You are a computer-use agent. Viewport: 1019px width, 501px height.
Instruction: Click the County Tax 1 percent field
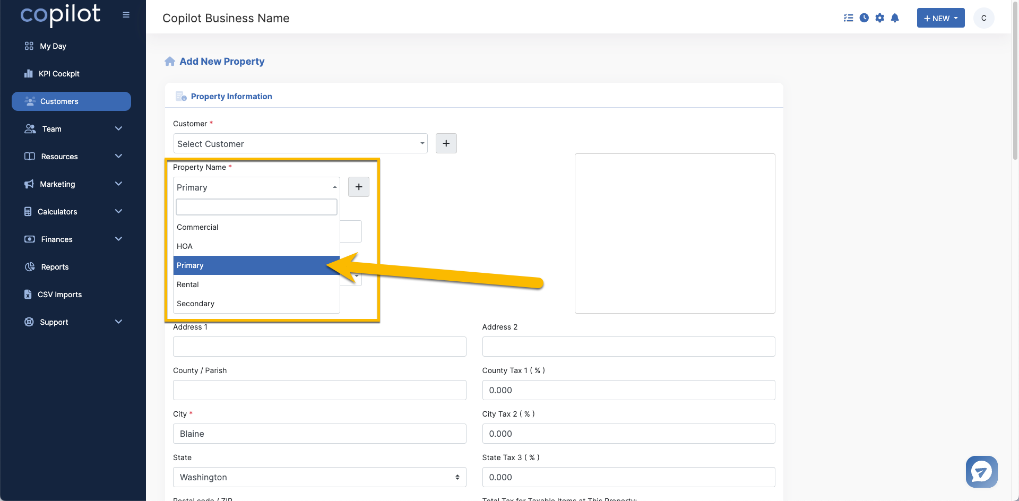(628, 390)
